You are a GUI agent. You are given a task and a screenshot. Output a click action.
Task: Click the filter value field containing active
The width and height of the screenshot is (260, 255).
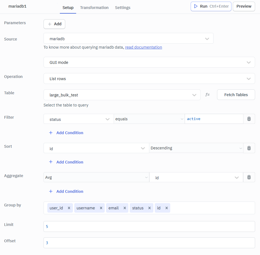pyautogui.click(x=214, y=119)
